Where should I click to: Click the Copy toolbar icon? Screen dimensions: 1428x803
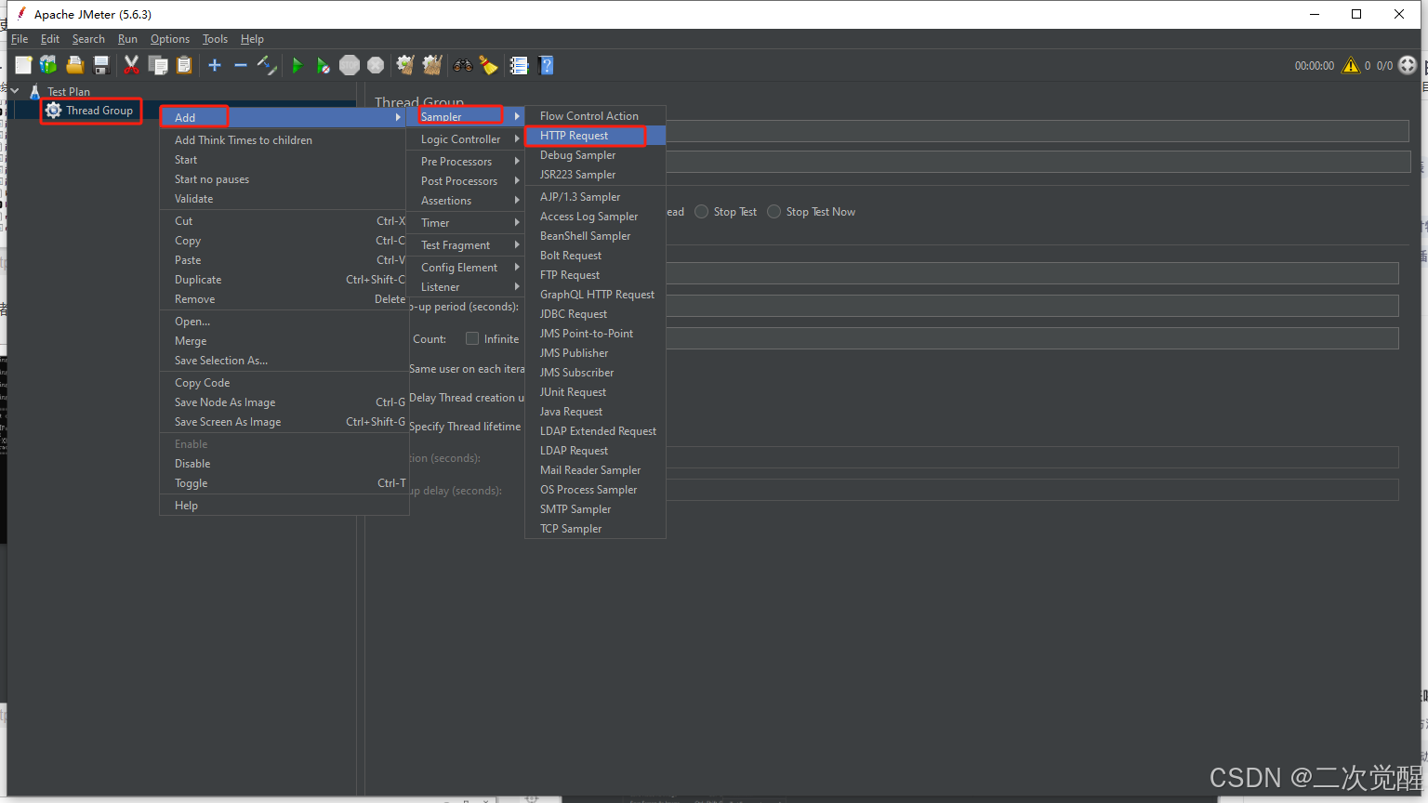pyautogui.click(x=158, y=65)
